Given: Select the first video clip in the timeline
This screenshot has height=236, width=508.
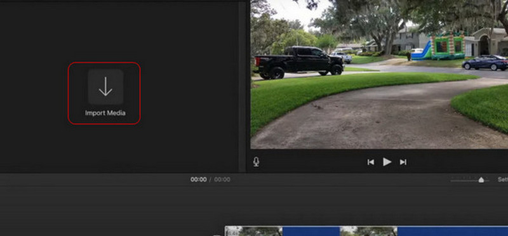Looking at the screenshot, I should click(x=253, y=231).
